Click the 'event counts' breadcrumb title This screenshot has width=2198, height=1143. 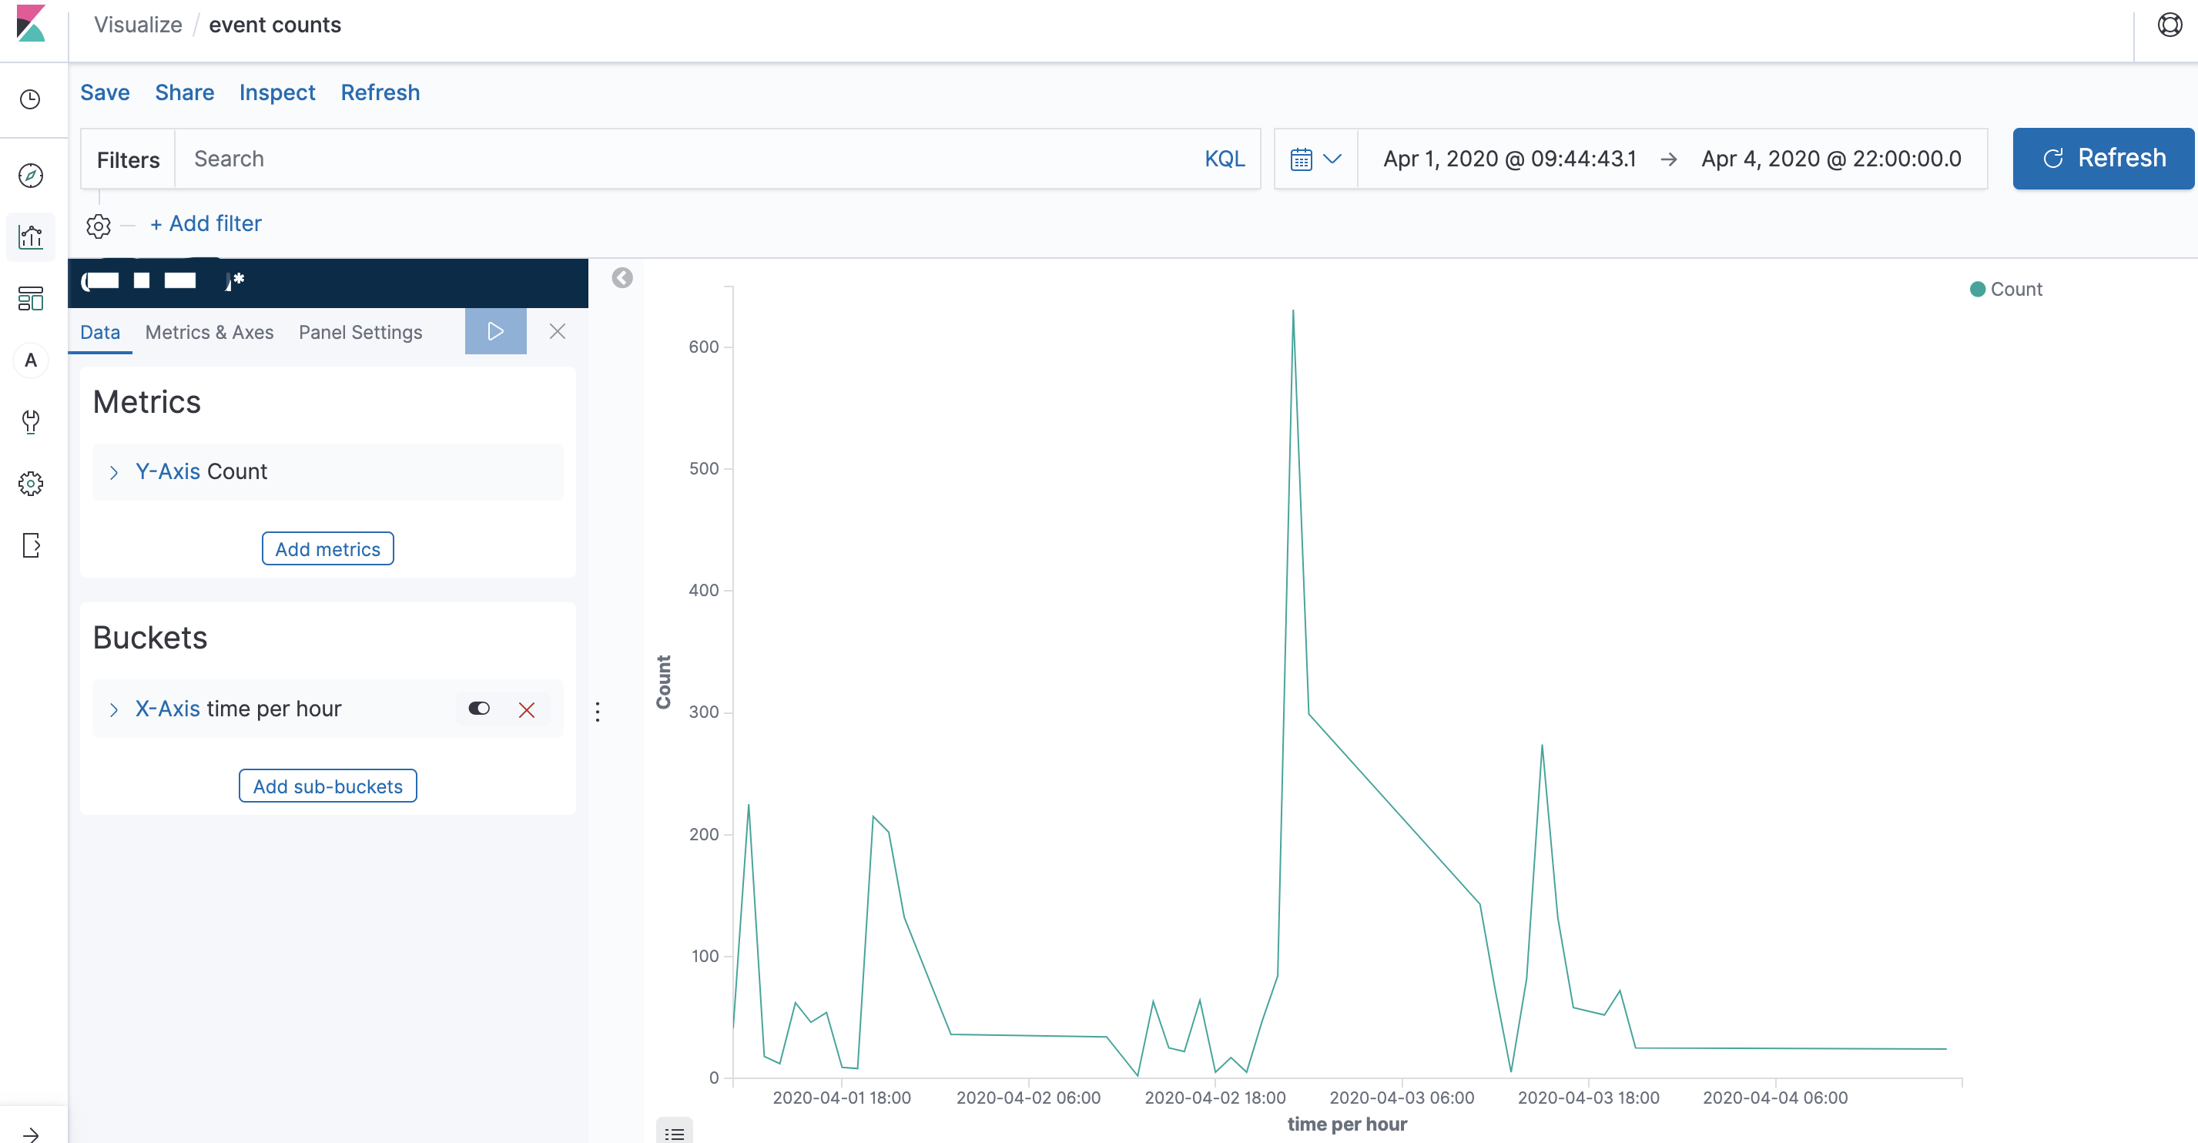coord(275,25)
